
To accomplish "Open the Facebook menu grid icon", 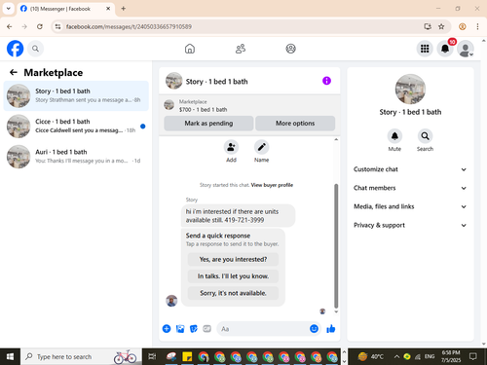I will point(425,49).
